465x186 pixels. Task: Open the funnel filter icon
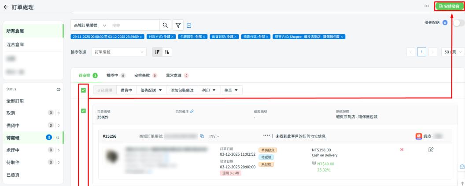(178, 26)
